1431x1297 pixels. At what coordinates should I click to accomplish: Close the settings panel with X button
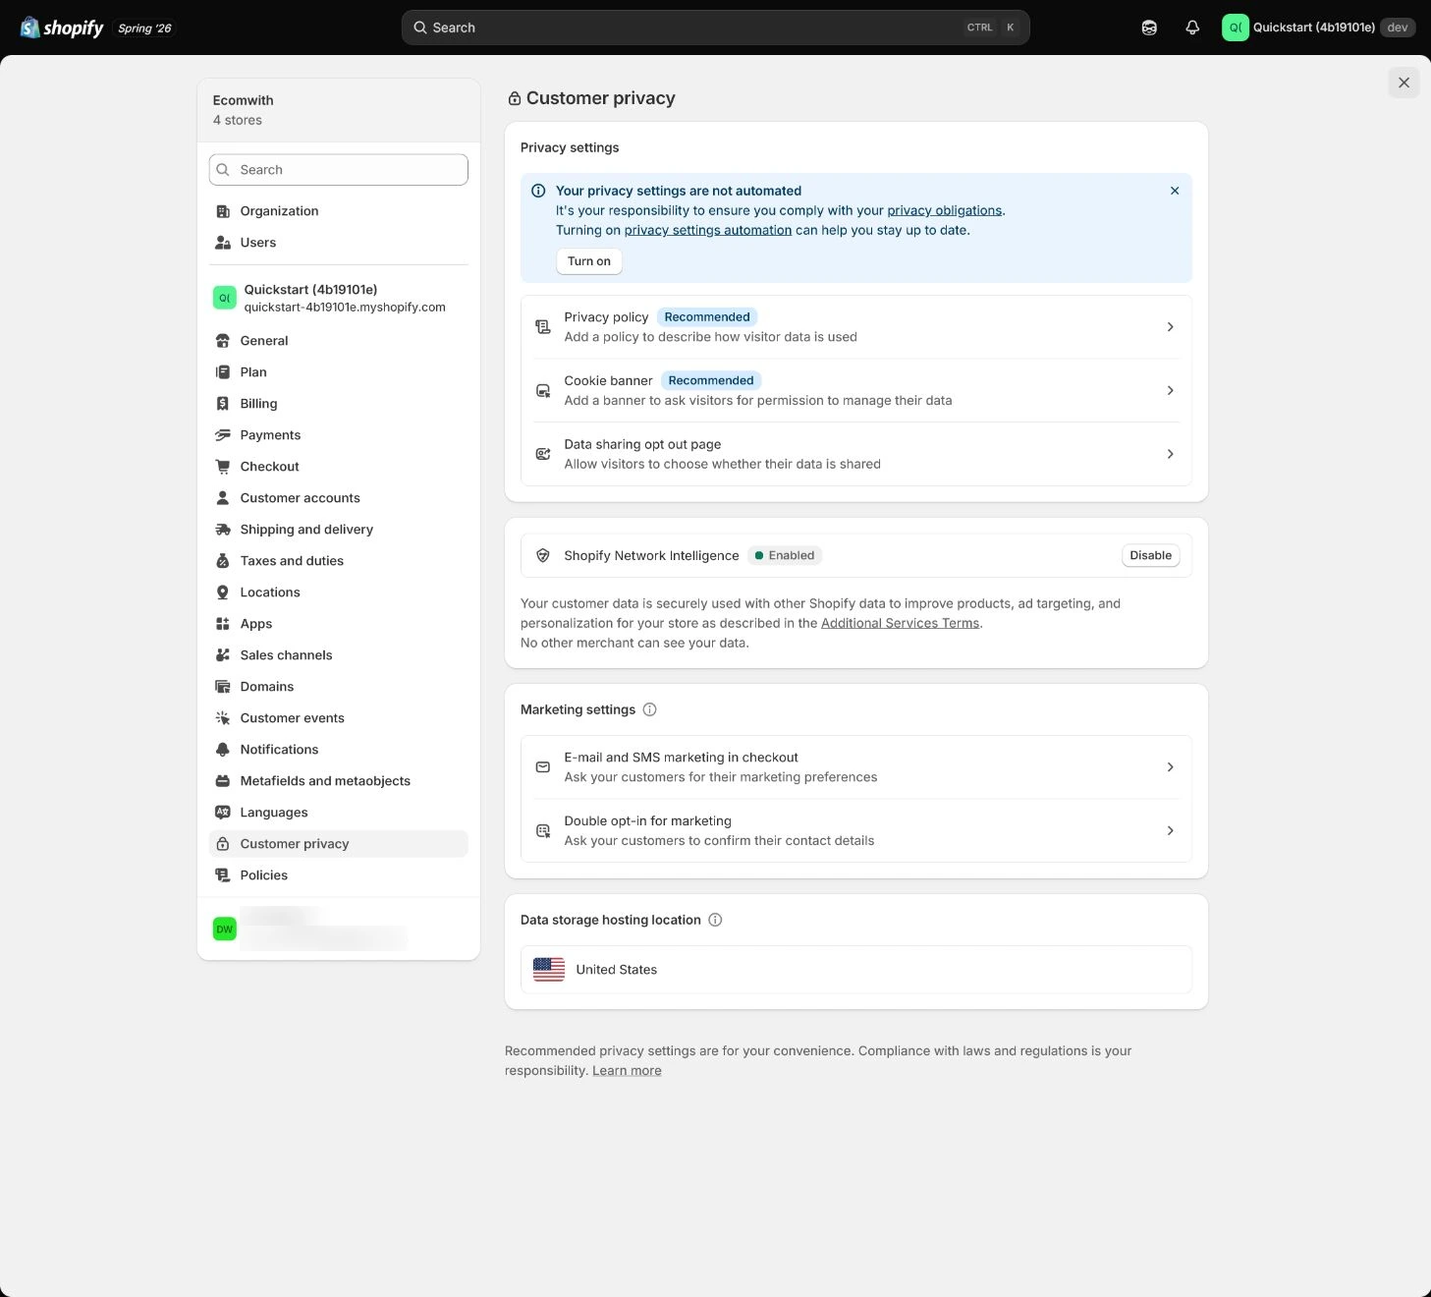coord(1404,83)
